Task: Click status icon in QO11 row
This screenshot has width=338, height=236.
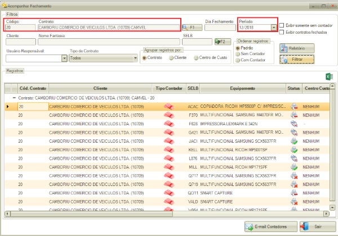Action: point(294,193)
